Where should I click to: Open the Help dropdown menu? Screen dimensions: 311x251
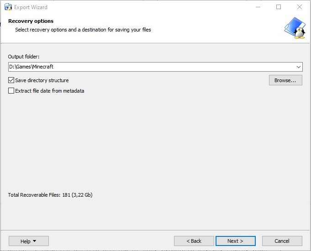tap(28, 241)
